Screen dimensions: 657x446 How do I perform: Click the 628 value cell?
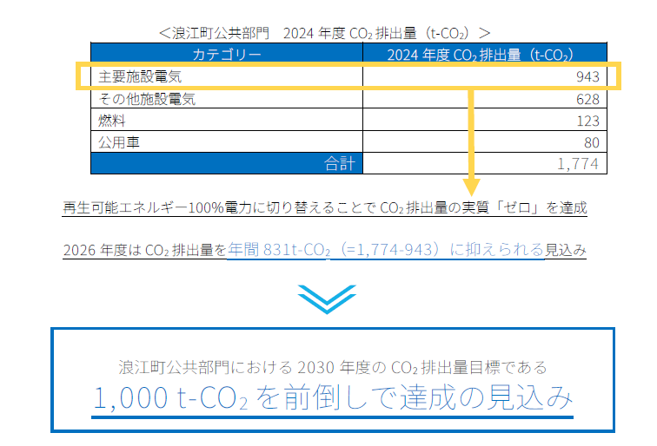point(587,99)
